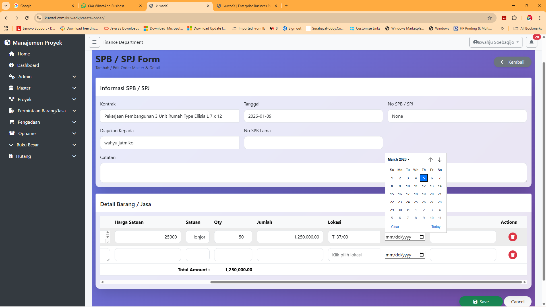Click Clear in the calendar popup

click(x=395, y=227)
